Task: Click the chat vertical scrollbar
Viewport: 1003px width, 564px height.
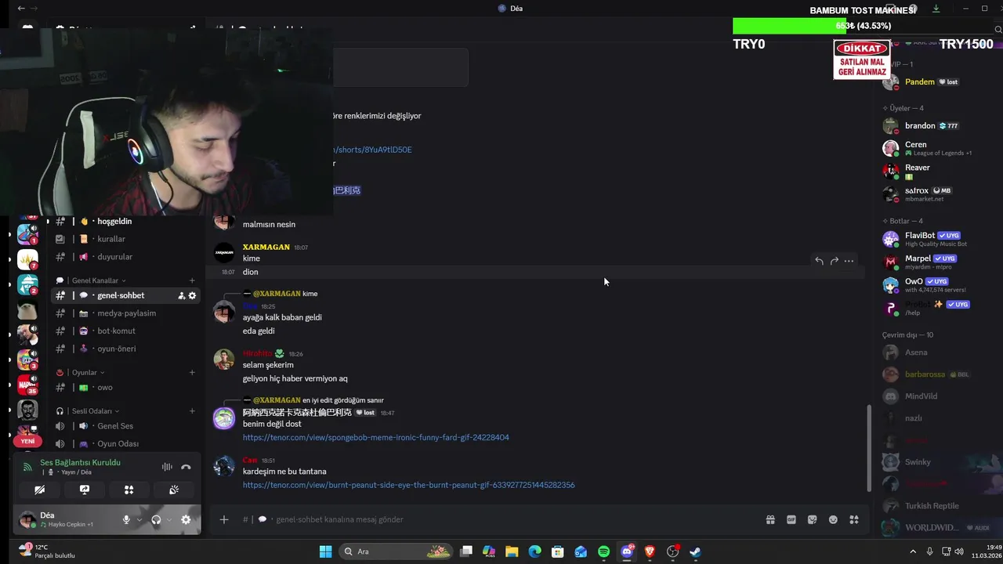Action: (x=867, y=448)
